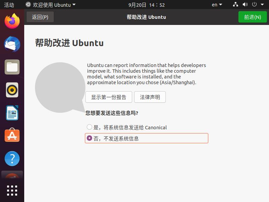This screenshot has height=202, width=269.
Task: Open the Files manager dock icon
Action: [12, 67]
